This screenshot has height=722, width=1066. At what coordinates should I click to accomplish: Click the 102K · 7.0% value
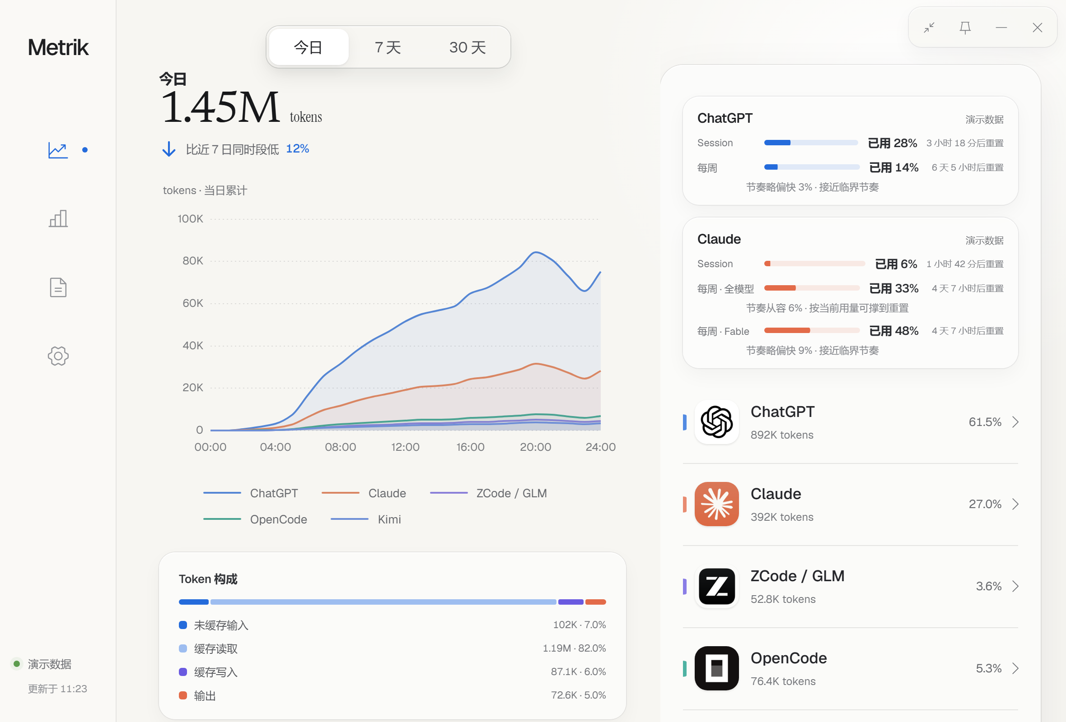point(580,625)
